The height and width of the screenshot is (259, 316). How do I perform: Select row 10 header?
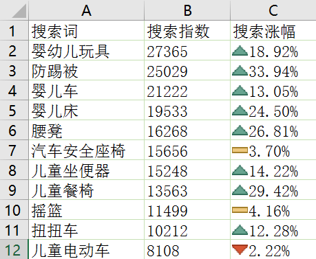click(14, 210)
